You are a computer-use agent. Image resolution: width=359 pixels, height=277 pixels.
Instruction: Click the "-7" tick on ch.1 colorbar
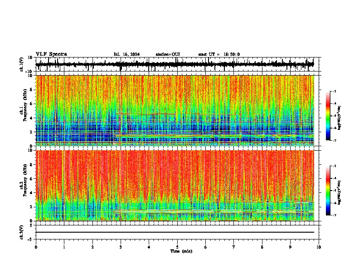(335, 140)
